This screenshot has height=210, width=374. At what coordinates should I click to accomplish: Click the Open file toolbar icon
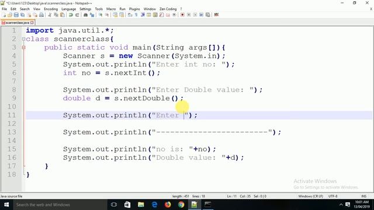(10, 15)
